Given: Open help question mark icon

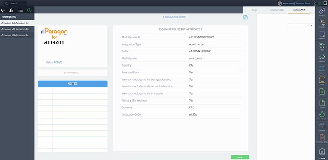Looking at the screenshot, I should [314, 3].
